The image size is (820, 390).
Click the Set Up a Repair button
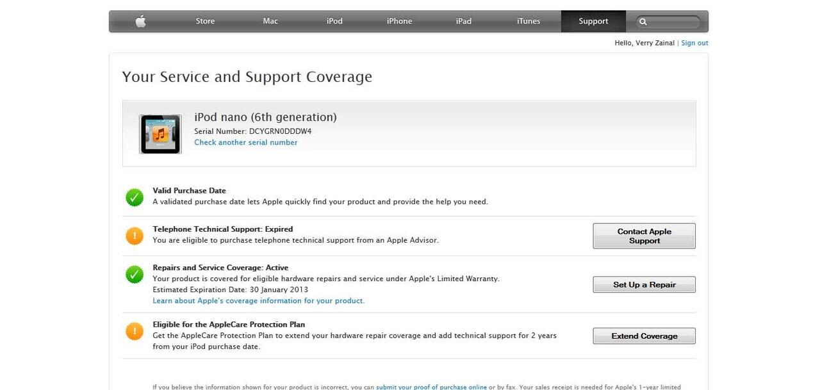pos(644,284)
